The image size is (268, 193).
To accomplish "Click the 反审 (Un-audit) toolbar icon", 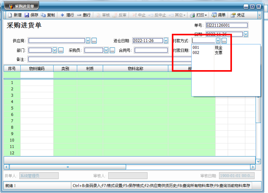I will tap(115, 15).
